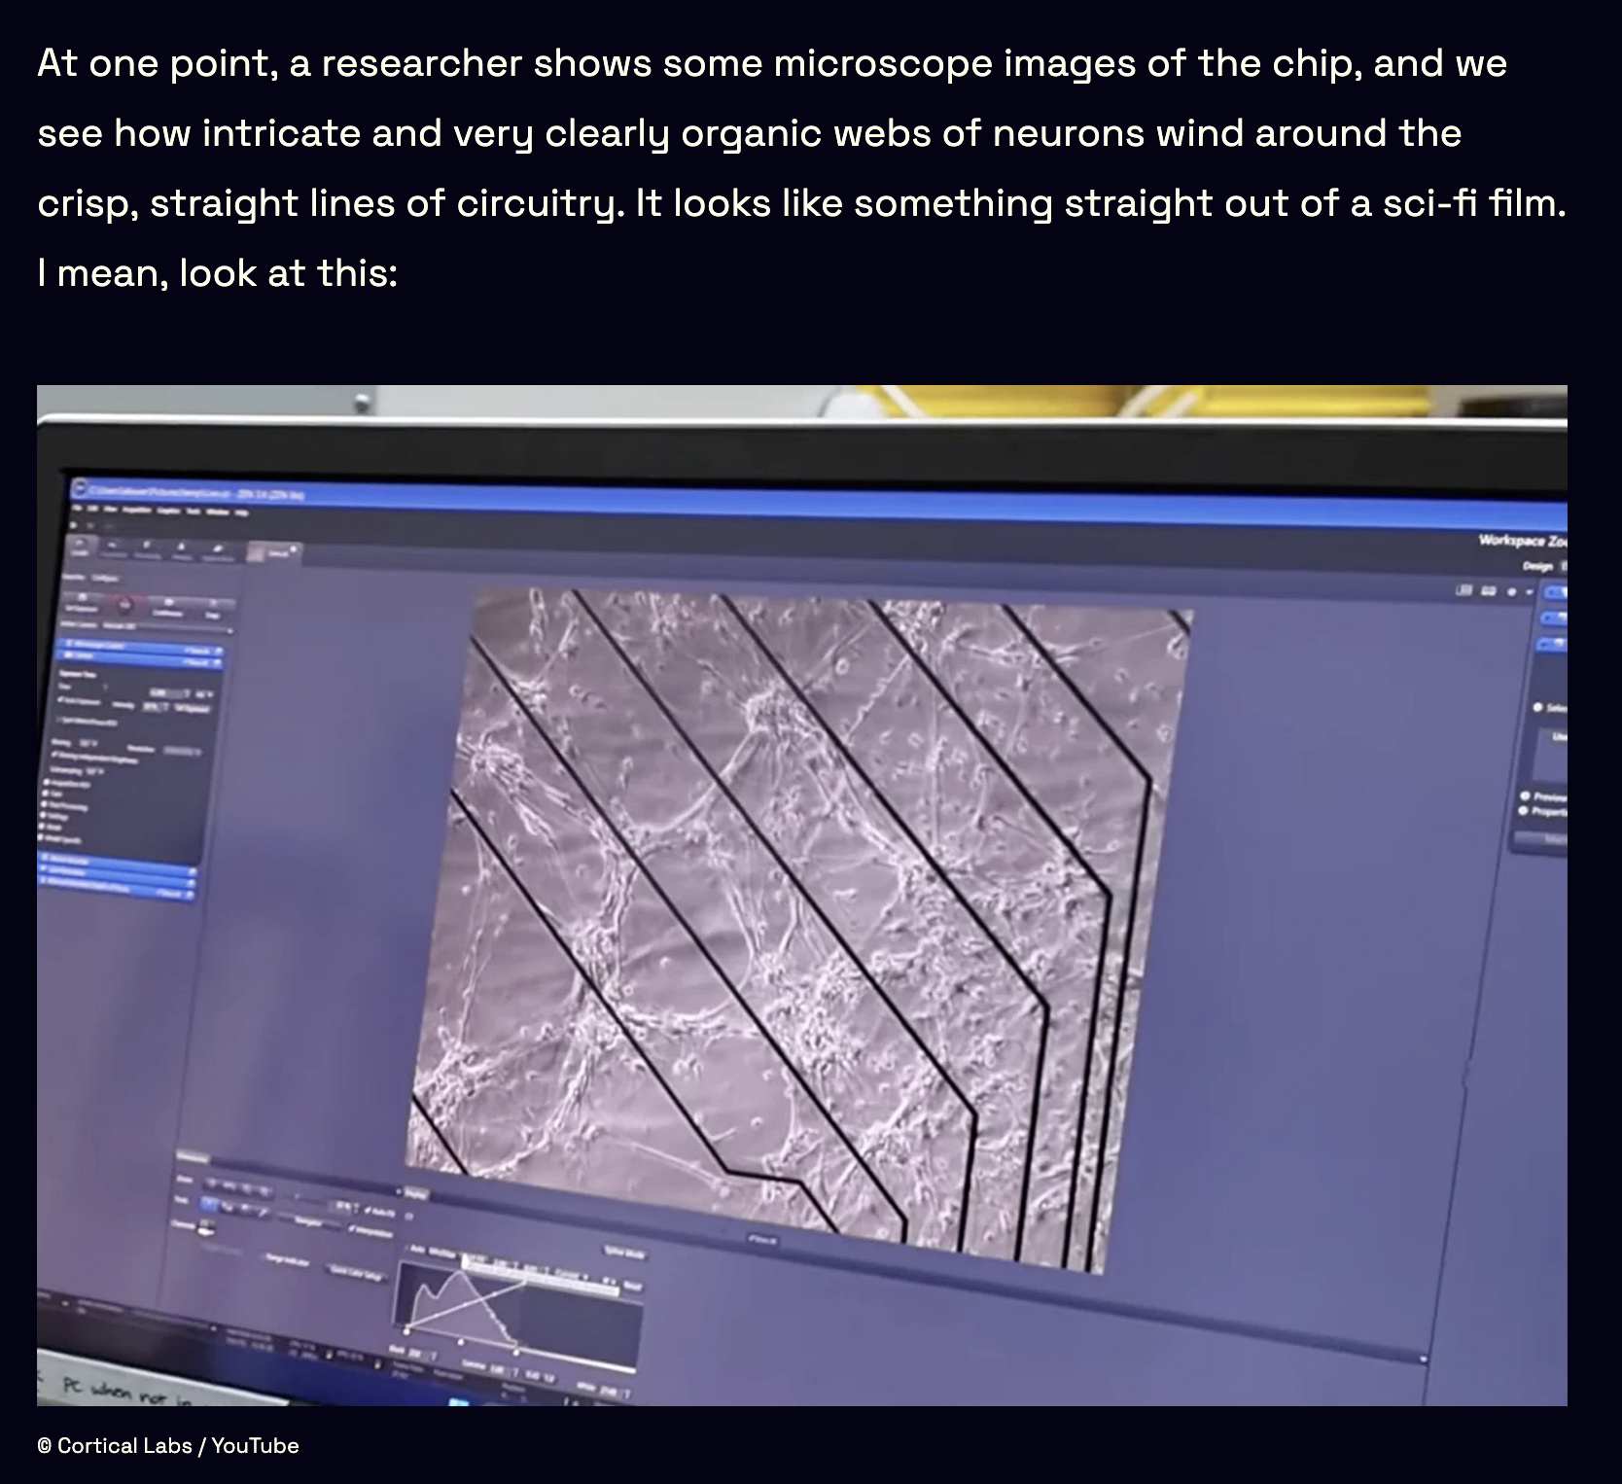The width and height of the screenshot is (1622, 1484).
Task: Click the Quick Color Setup button
Action: (x=356, y=1273)
